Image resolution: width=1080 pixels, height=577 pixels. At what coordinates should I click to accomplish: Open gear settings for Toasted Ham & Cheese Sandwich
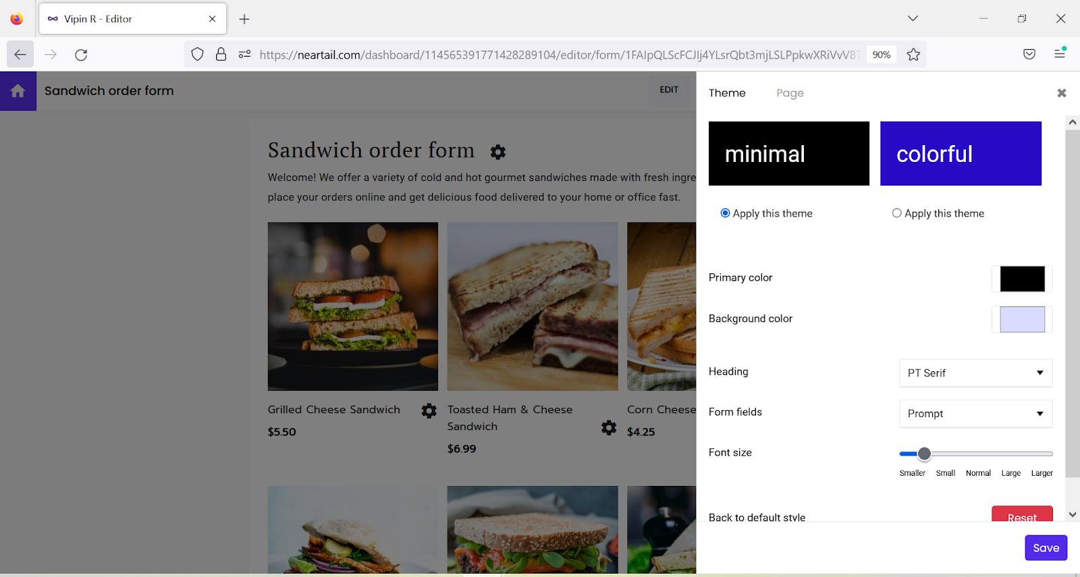tap(608, 428)
